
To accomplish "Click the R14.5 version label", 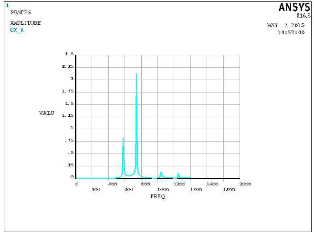I will (304, 15).
